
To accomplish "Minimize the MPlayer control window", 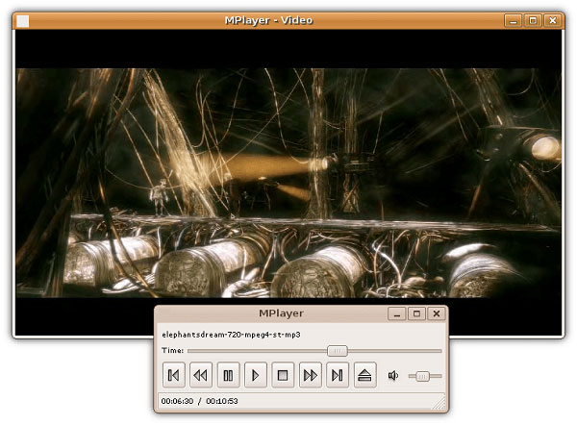I will pyautogui.click(x=396, y=313).
